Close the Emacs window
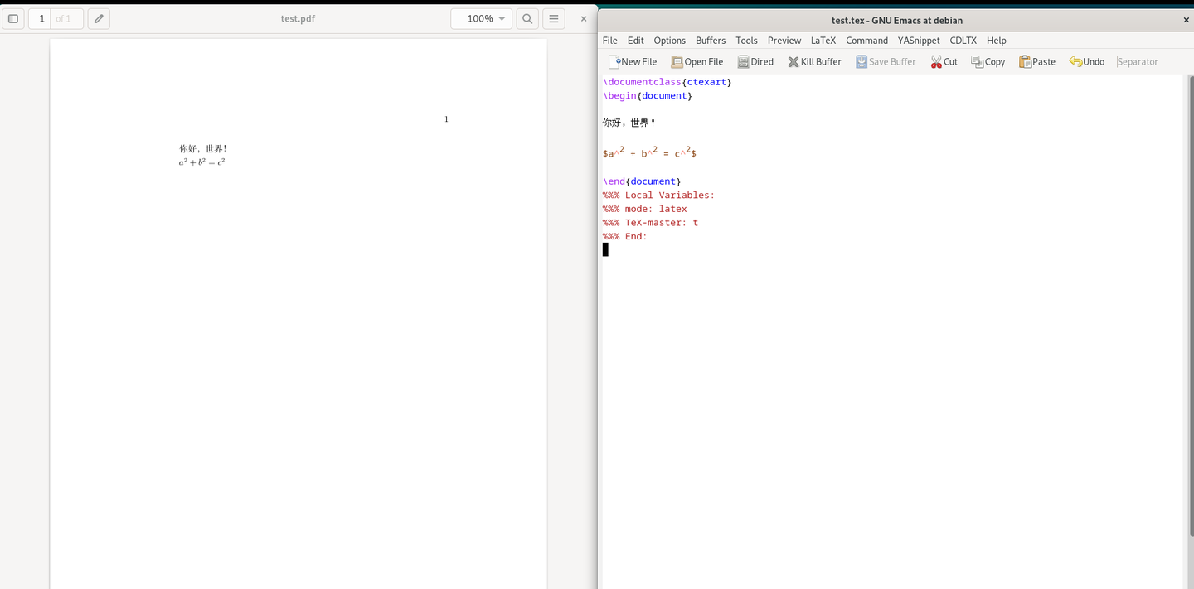The image size is (1194, 589). tap(1185, 20)
